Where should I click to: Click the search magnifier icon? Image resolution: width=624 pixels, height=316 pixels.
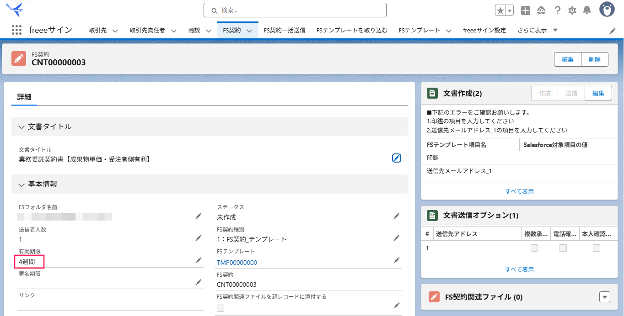point(214,11)
